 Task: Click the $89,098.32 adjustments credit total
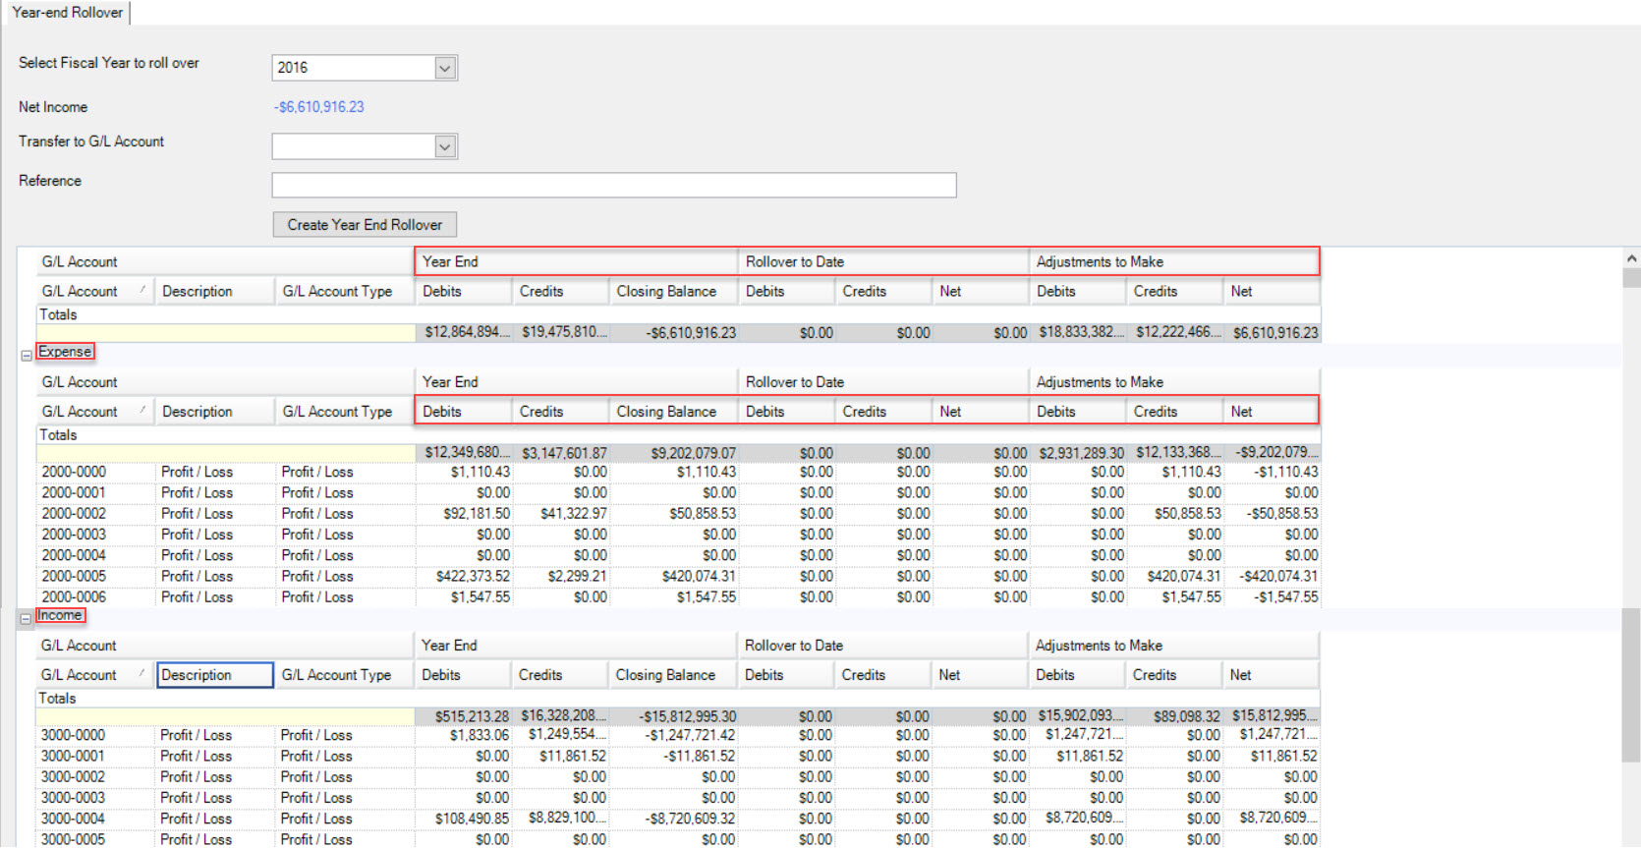point(1174,716)
